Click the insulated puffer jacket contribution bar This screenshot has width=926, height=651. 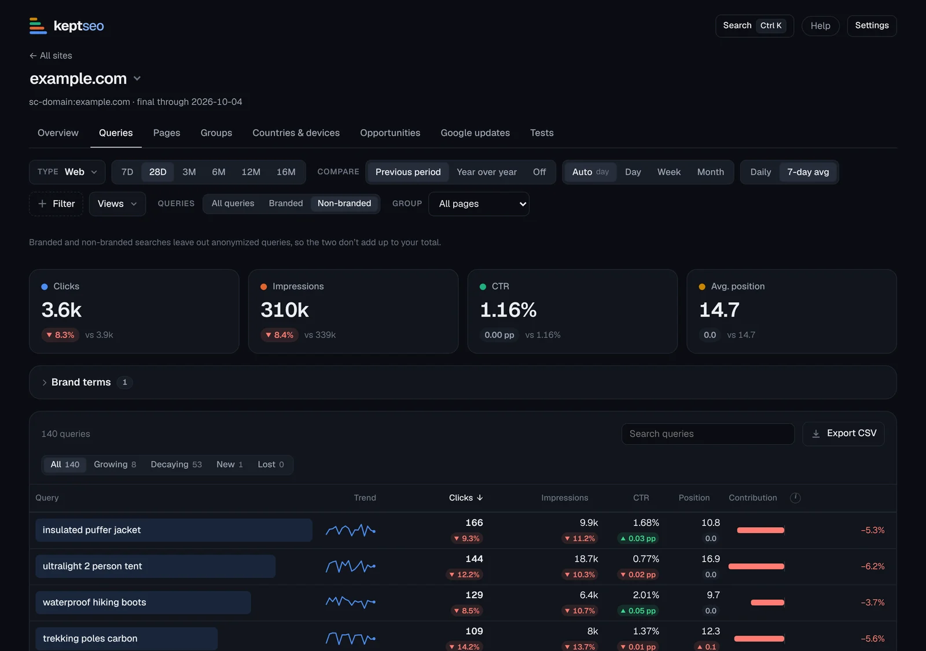(x=760, y=530)
